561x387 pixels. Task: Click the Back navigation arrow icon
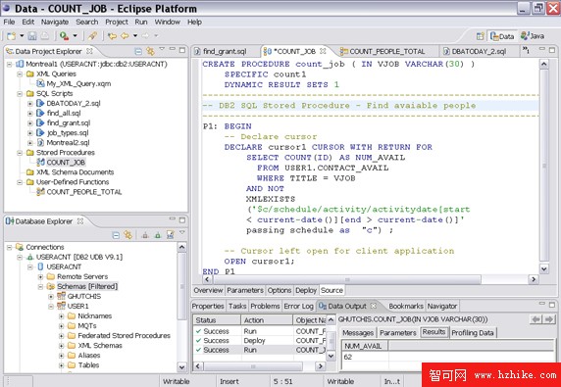[125, 35]
